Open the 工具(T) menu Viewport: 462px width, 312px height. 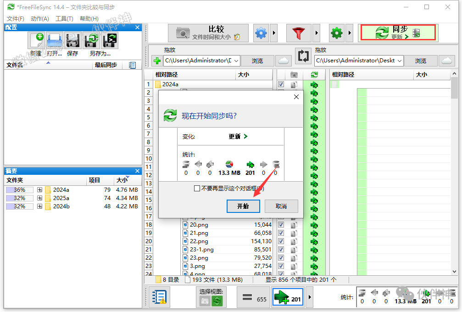64,18
